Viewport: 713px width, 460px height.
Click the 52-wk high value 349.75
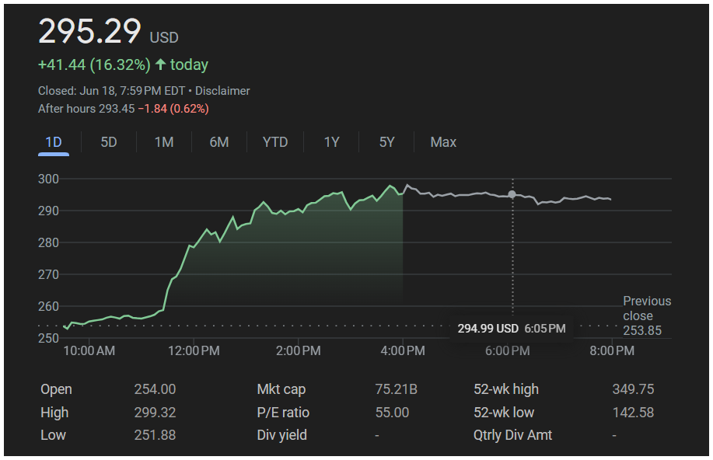tap(634, 389)
